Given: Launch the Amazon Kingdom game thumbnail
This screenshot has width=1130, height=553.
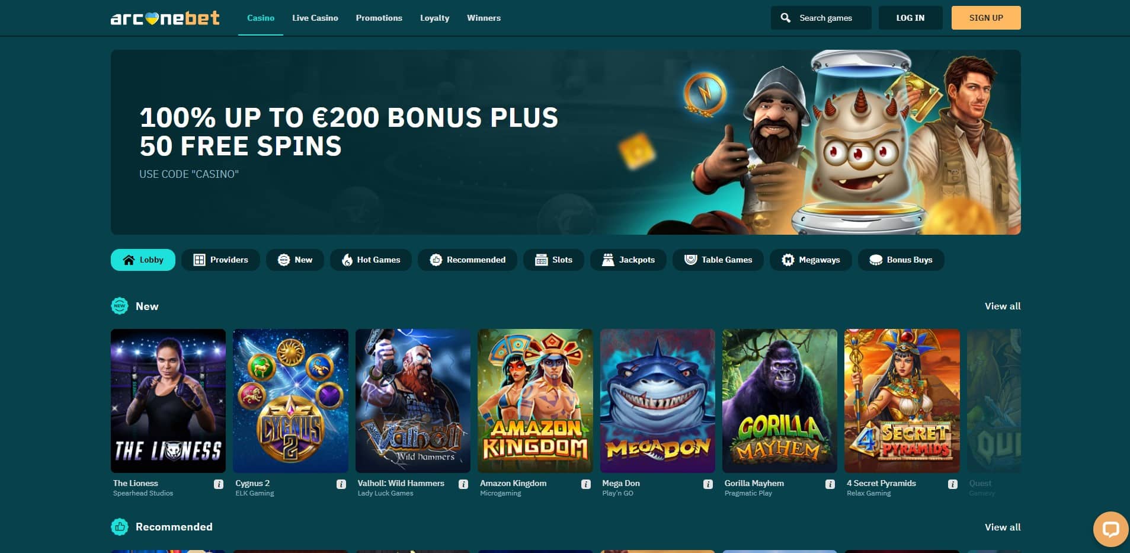Looking at the screenshot, I should point(535,401).
